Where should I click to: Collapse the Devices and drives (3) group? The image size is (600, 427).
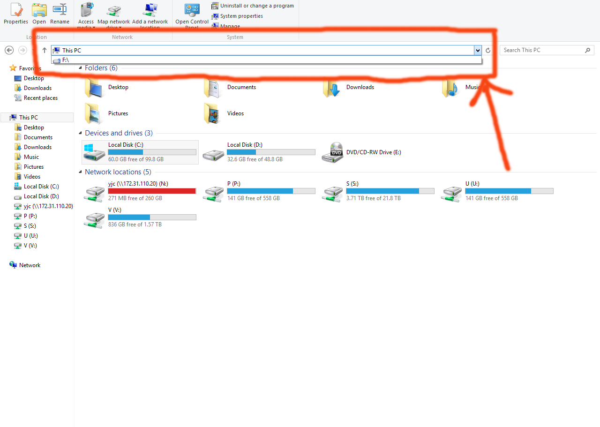click(81, 134)
